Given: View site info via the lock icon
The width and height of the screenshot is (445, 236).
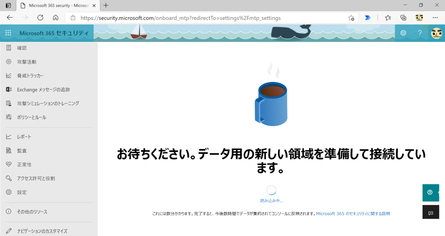Looking at the screenshot, I should 73,18.
